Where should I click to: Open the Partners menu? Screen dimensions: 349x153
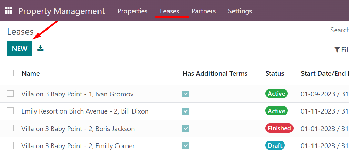pyautogui.click(x=204, y=11)
